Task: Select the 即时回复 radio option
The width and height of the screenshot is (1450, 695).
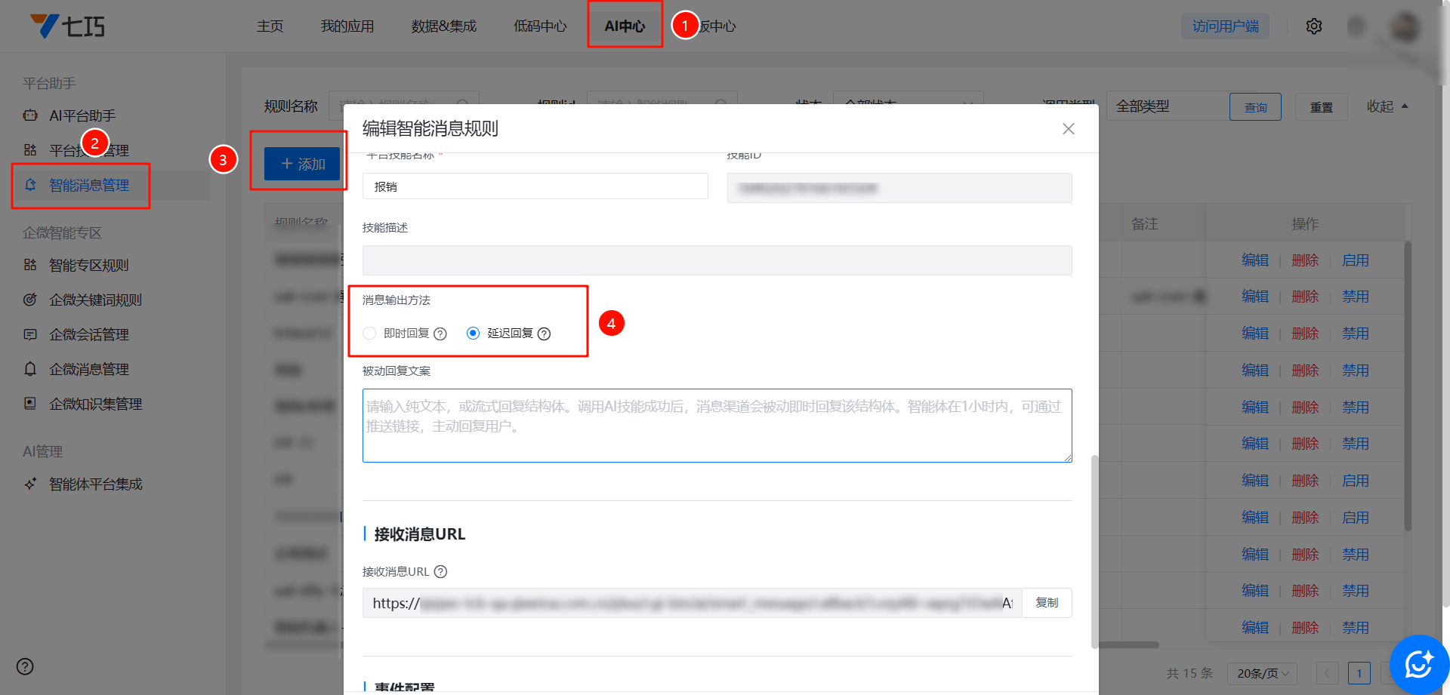Action: (x=369, y=334)
